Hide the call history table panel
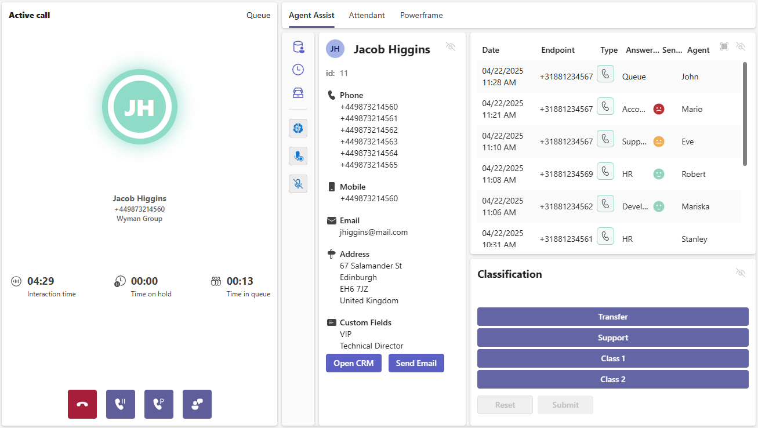Screen dimensions: 758x428 (x=740, y=46)
